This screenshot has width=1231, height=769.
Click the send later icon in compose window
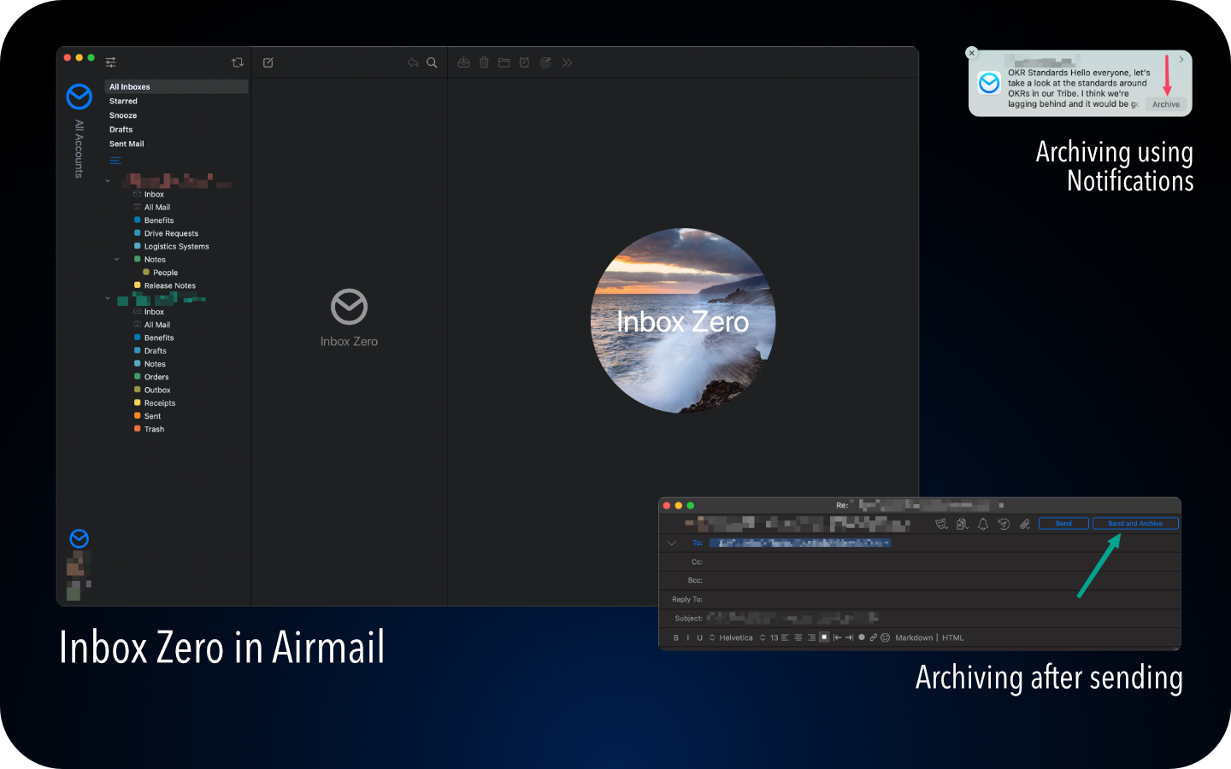pos(1004,524)
